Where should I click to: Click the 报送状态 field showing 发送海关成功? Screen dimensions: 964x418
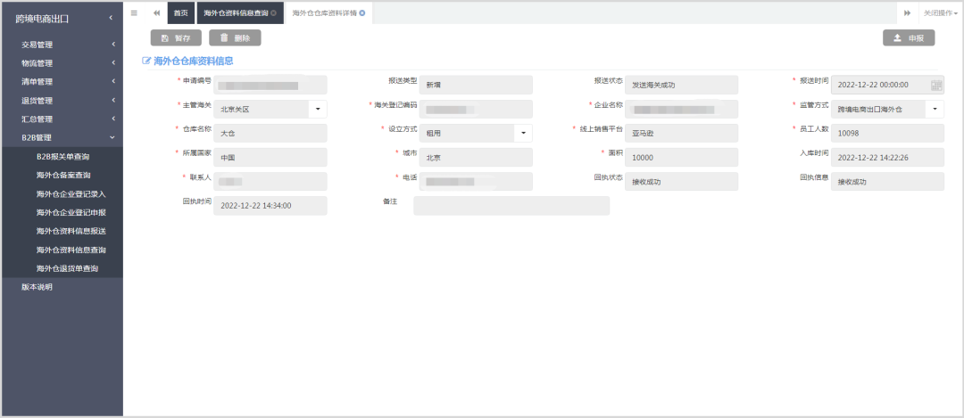[x=681, y=85]
